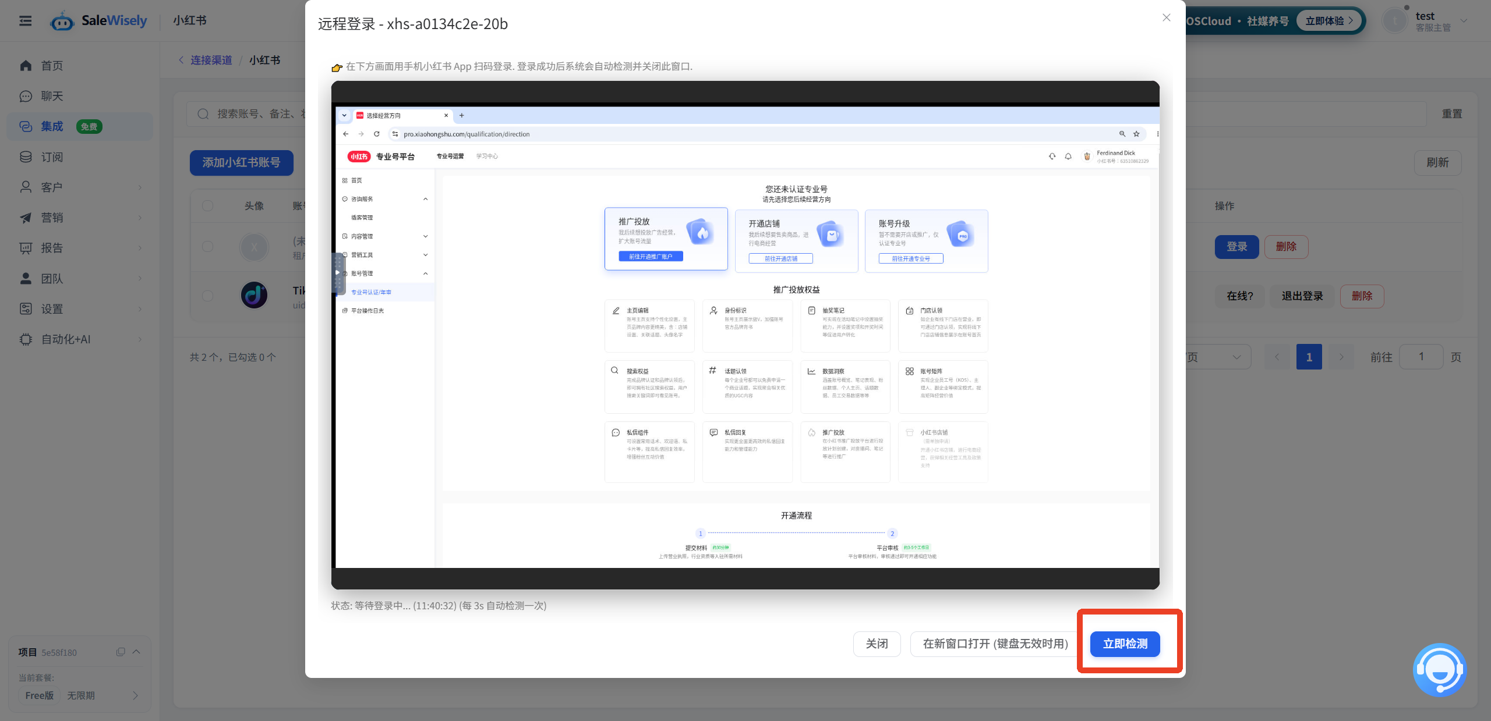Close the 远程登录 dialog with the X
1491x721 pixels.
1166,17
